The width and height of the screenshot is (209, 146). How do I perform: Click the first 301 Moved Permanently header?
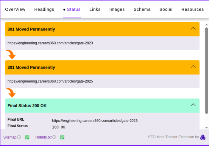pyautogui.click(x=102, y=29)
